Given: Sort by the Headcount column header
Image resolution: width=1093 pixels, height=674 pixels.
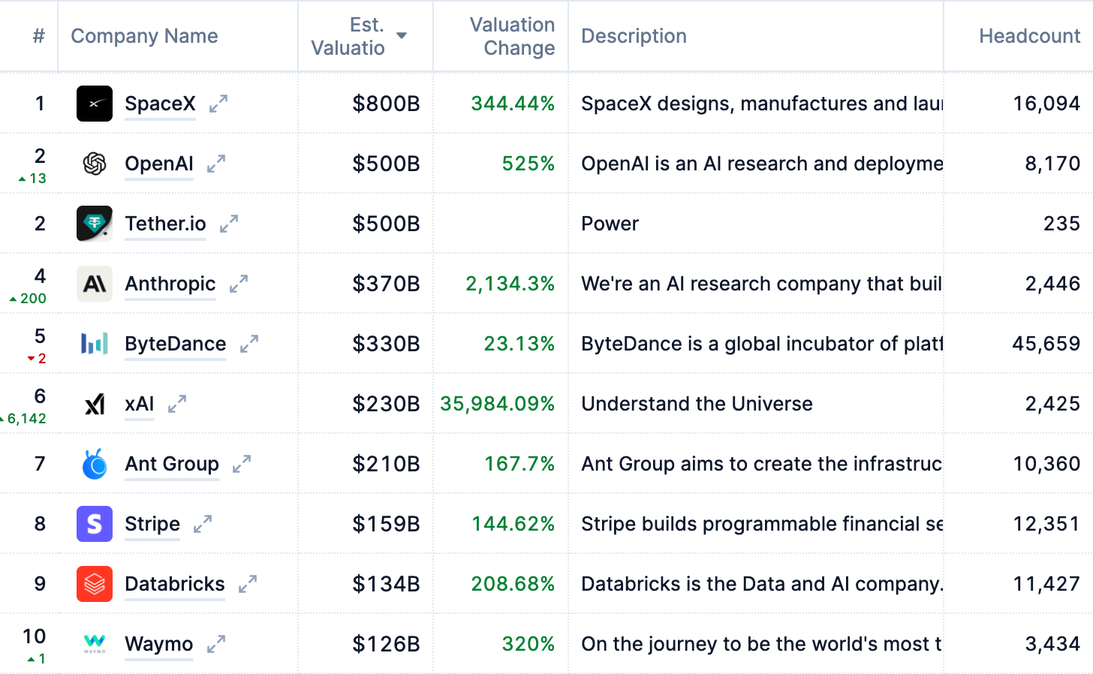Looking at the screenshot, I should click(1029, 36).
